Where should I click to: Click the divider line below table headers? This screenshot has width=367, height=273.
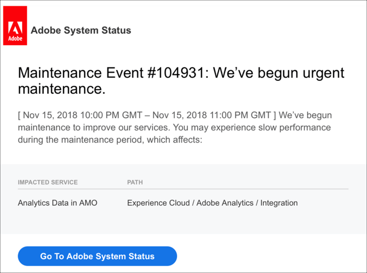(x=183, y=189)
